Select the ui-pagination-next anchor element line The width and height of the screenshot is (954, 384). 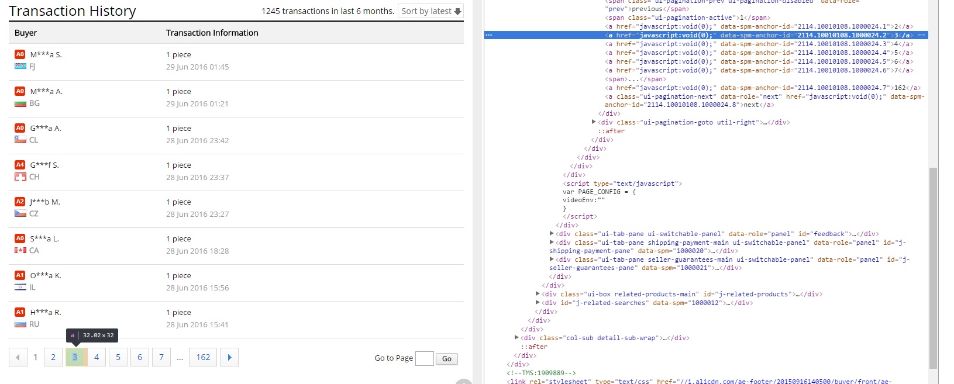click(x=764, y=101)
